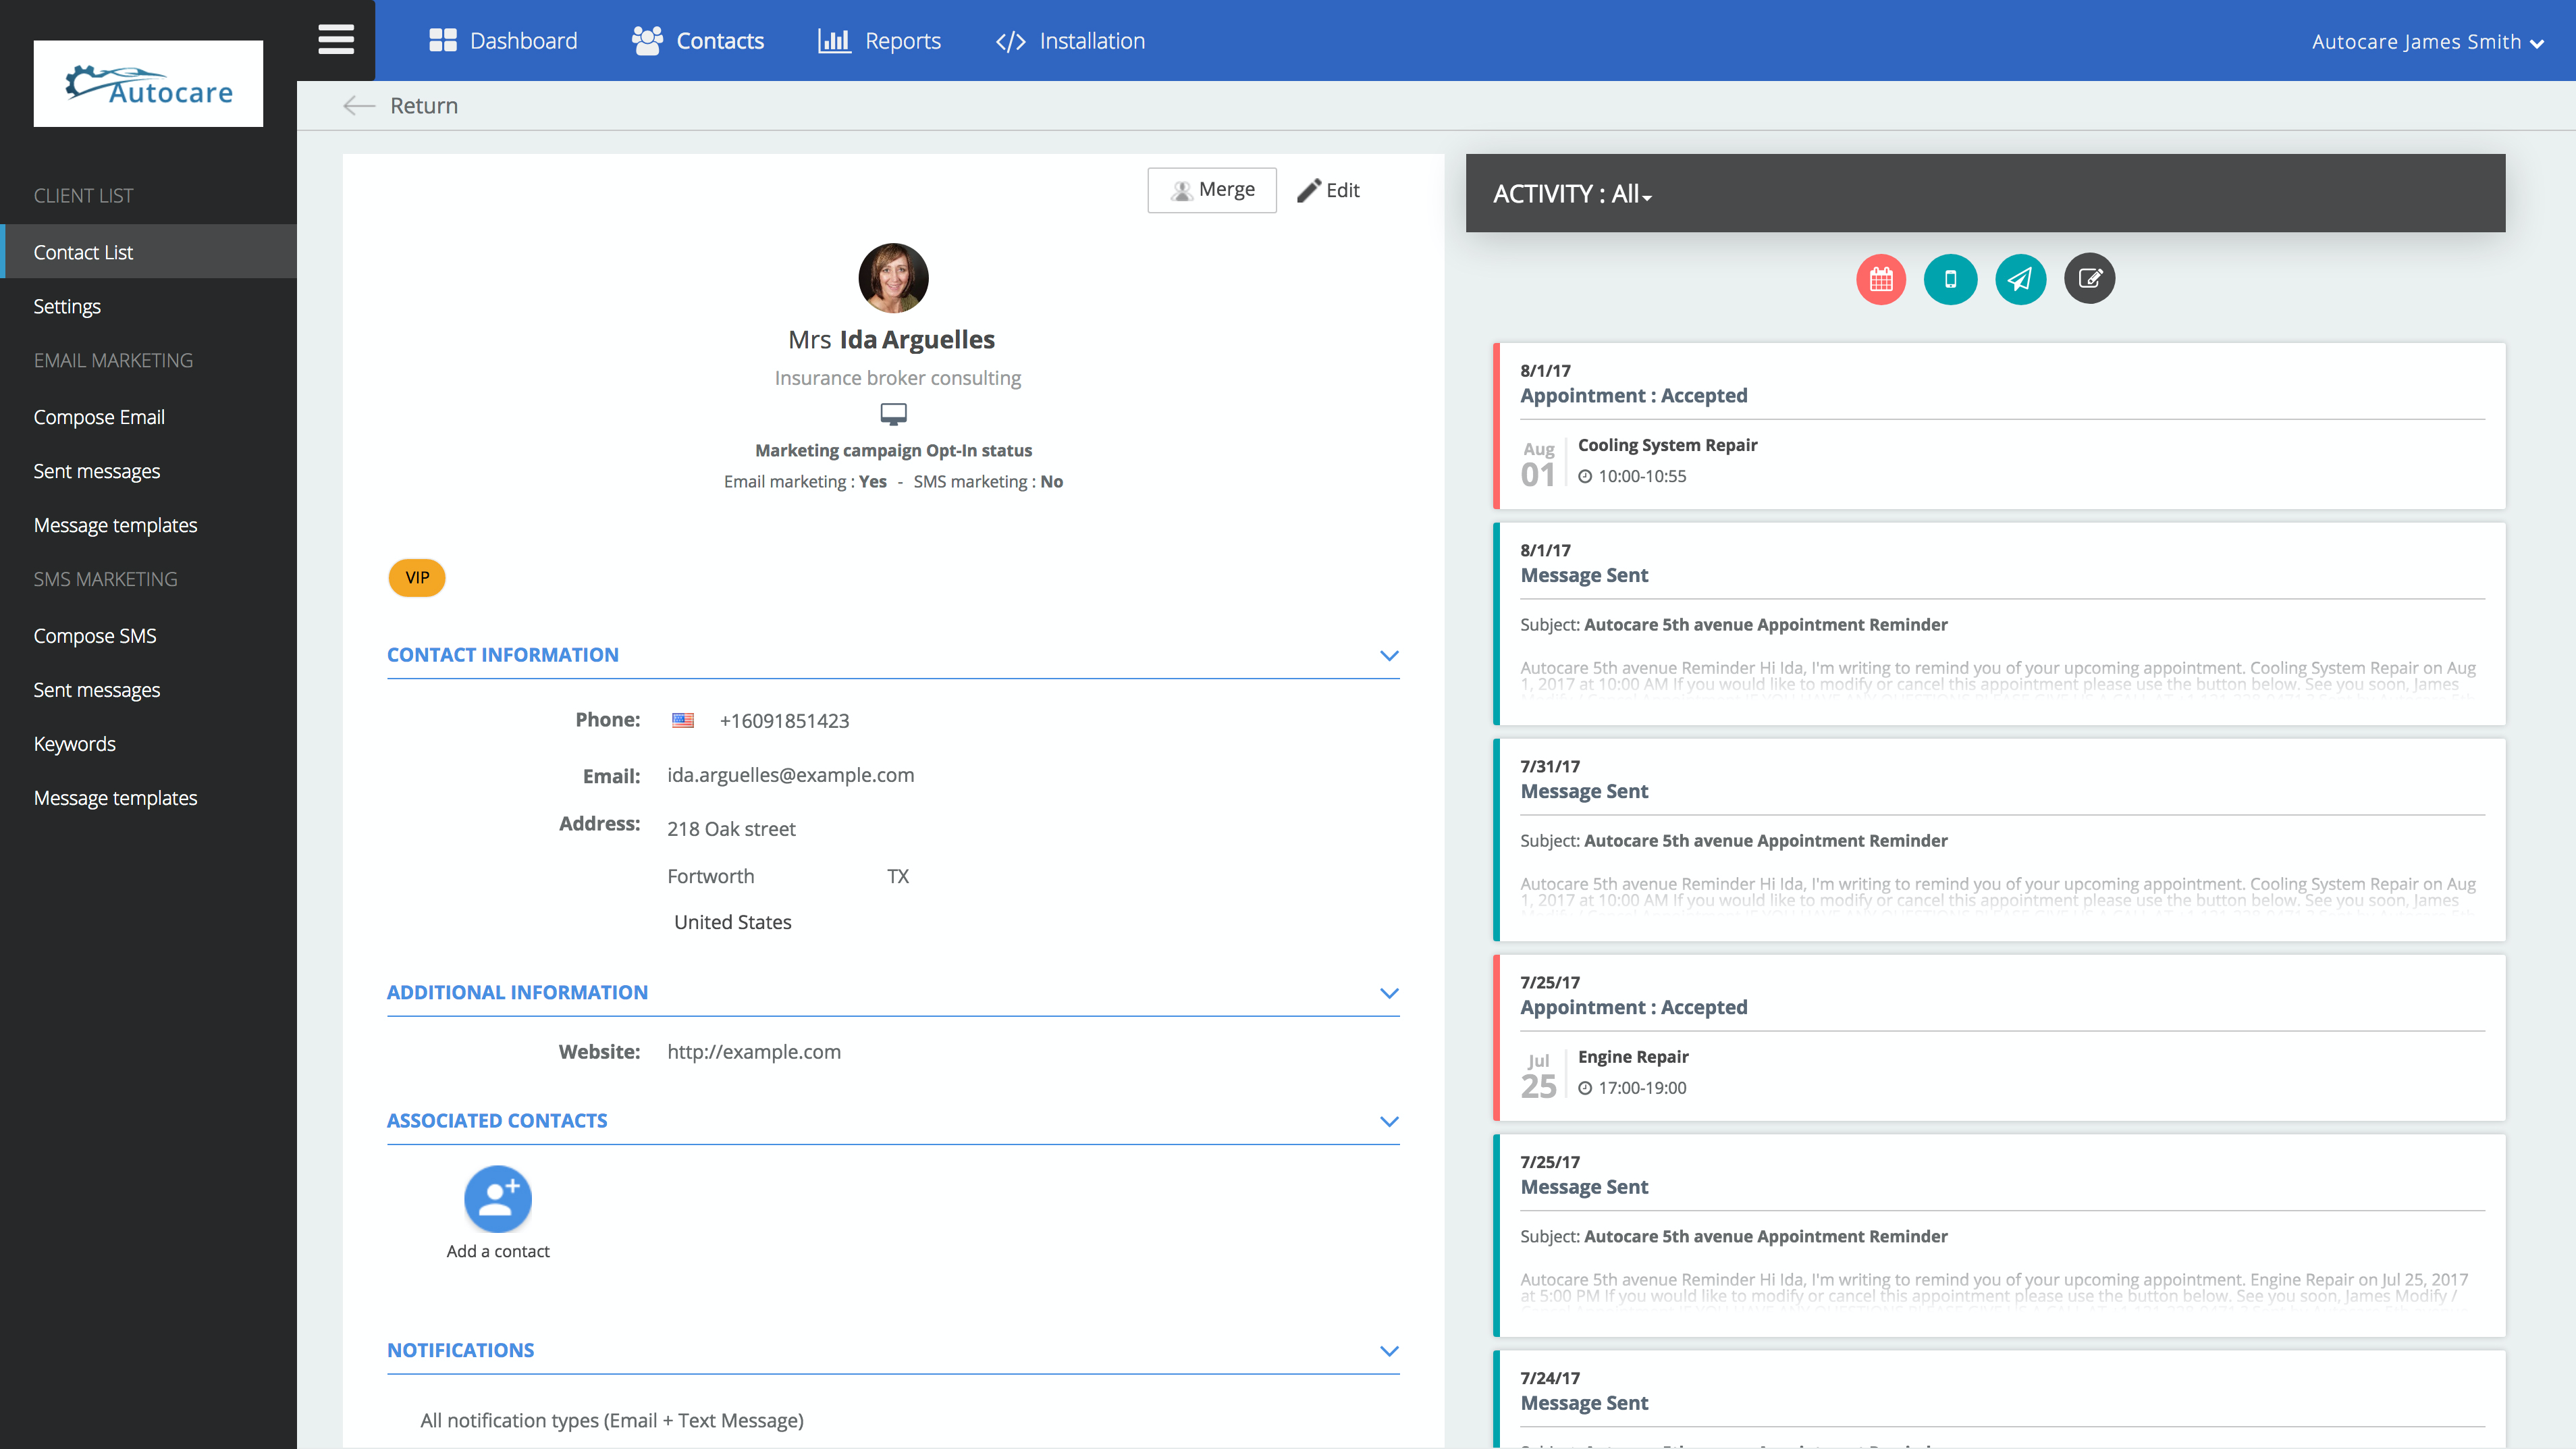Click the Insurance broker consulting subtitle
This screenshot has width=2576, height=1449.
click(x=898, y=378)
